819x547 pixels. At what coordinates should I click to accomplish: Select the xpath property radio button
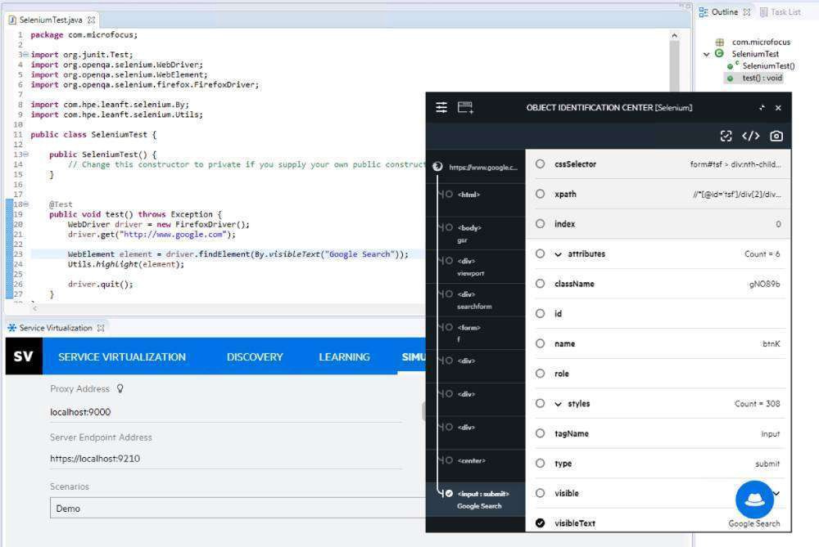point(540,194)
